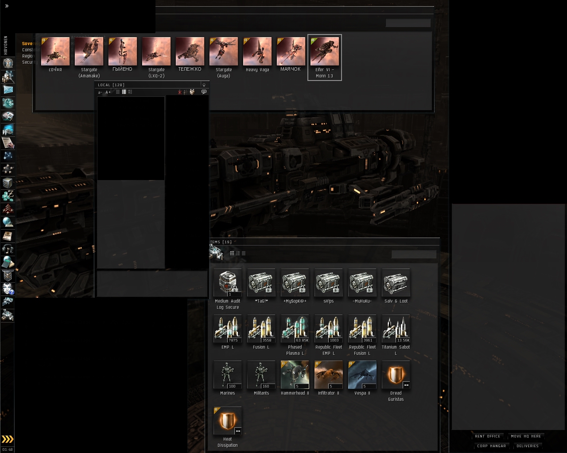
Task: Open the jukebox headphones icon
Action: coord(8,249)
